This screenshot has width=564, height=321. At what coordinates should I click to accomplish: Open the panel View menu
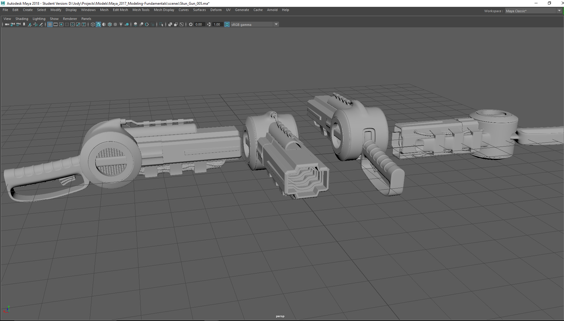7,19
